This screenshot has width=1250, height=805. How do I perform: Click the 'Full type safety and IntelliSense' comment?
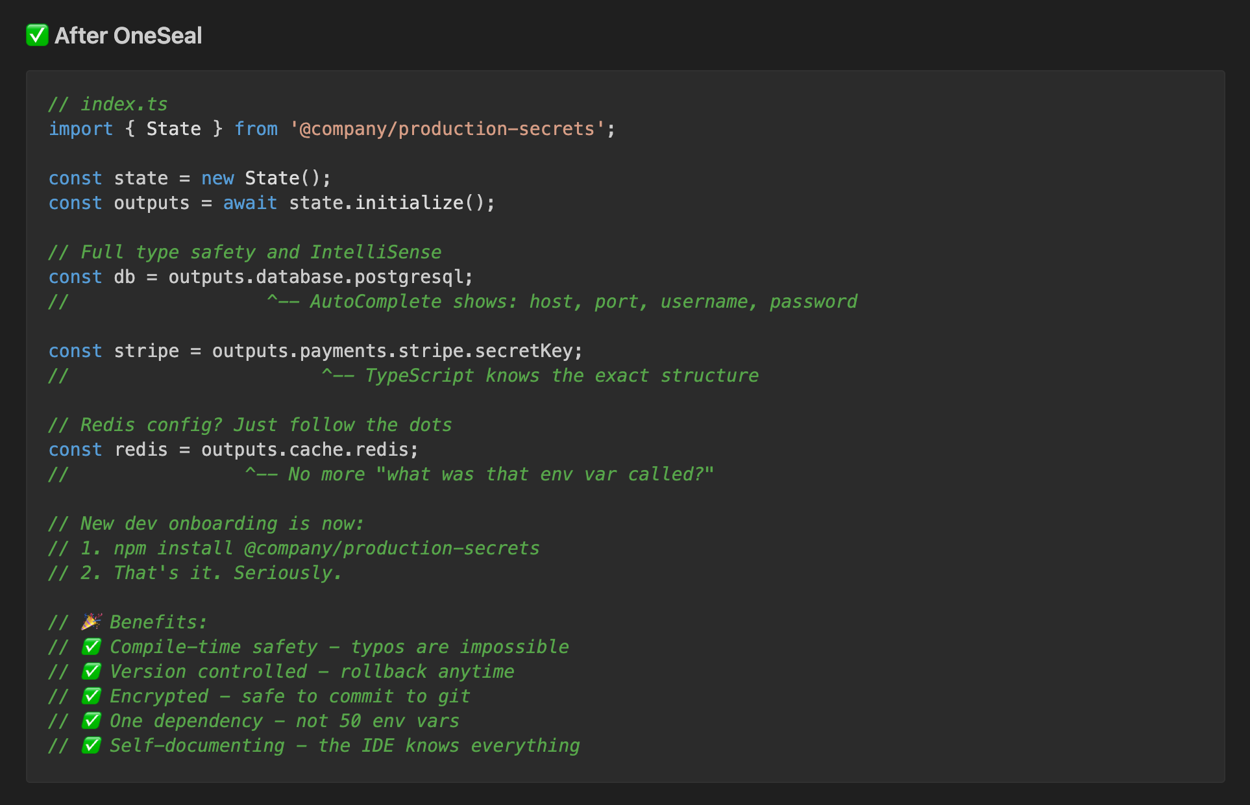tap(245, 252)
